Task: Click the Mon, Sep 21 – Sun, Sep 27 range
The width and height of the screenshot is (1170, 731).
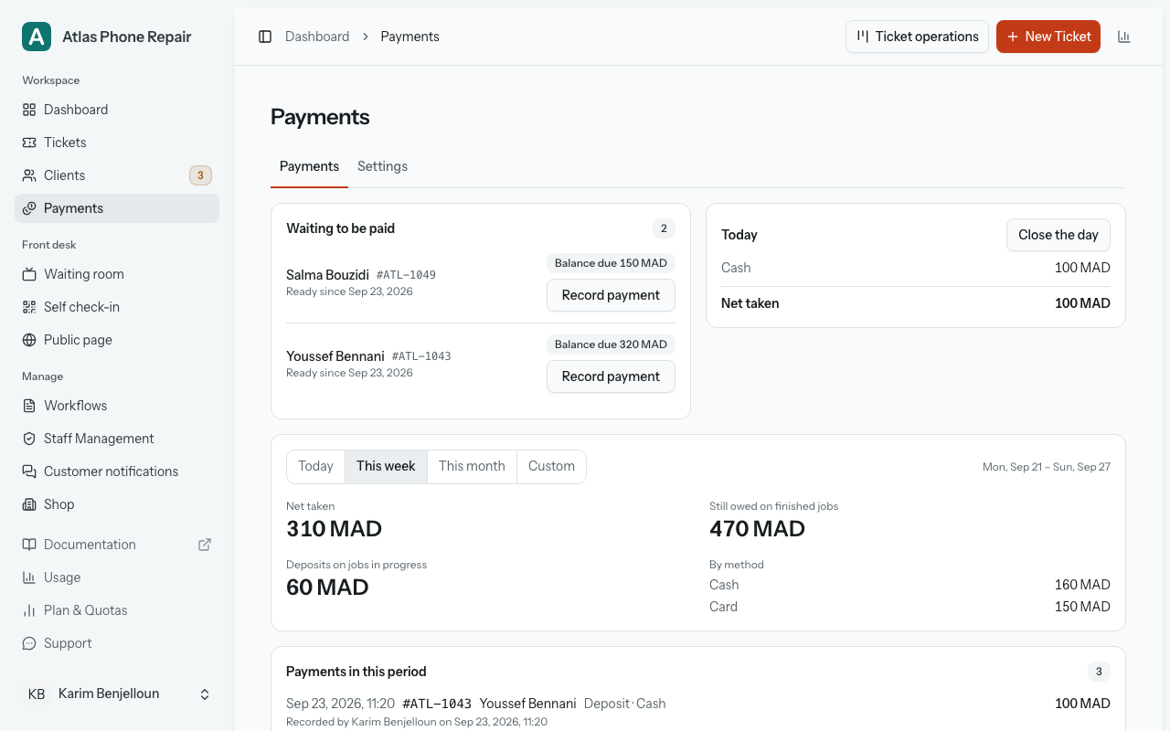Action: coord(1047,467)
